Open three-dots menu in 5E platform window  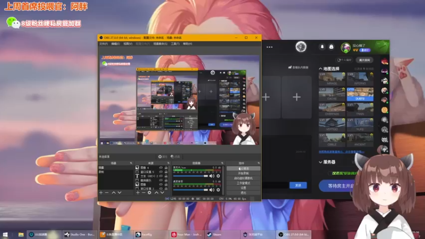pos(269,47)
